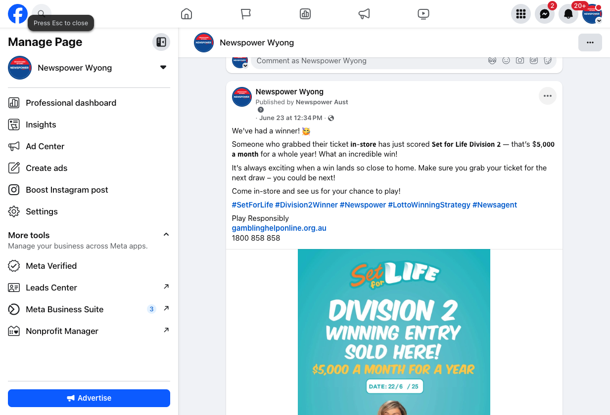Add a GIF to the comment

(534, 60)
